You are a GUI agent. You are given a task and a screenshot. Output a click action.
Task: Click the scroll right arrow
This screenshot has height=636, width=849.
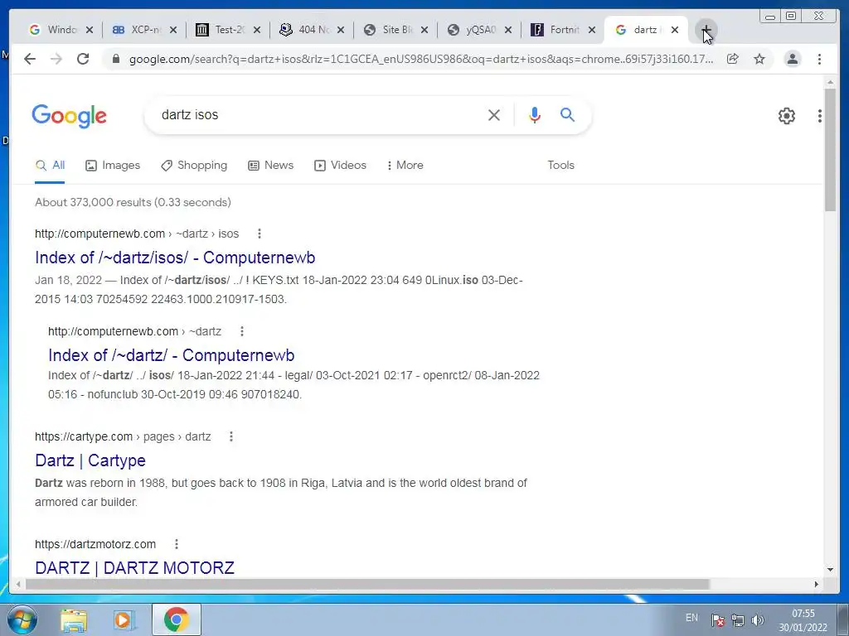click(817, 584)
